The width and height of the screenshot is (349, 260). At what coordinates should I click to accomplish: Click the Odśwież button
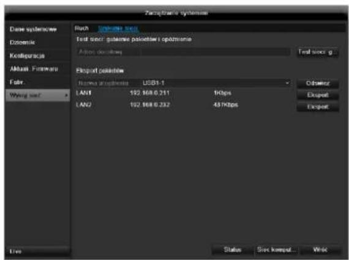[318, 83]
